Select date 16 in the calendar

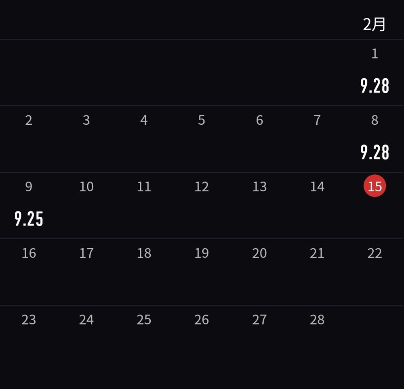[29, 253]
